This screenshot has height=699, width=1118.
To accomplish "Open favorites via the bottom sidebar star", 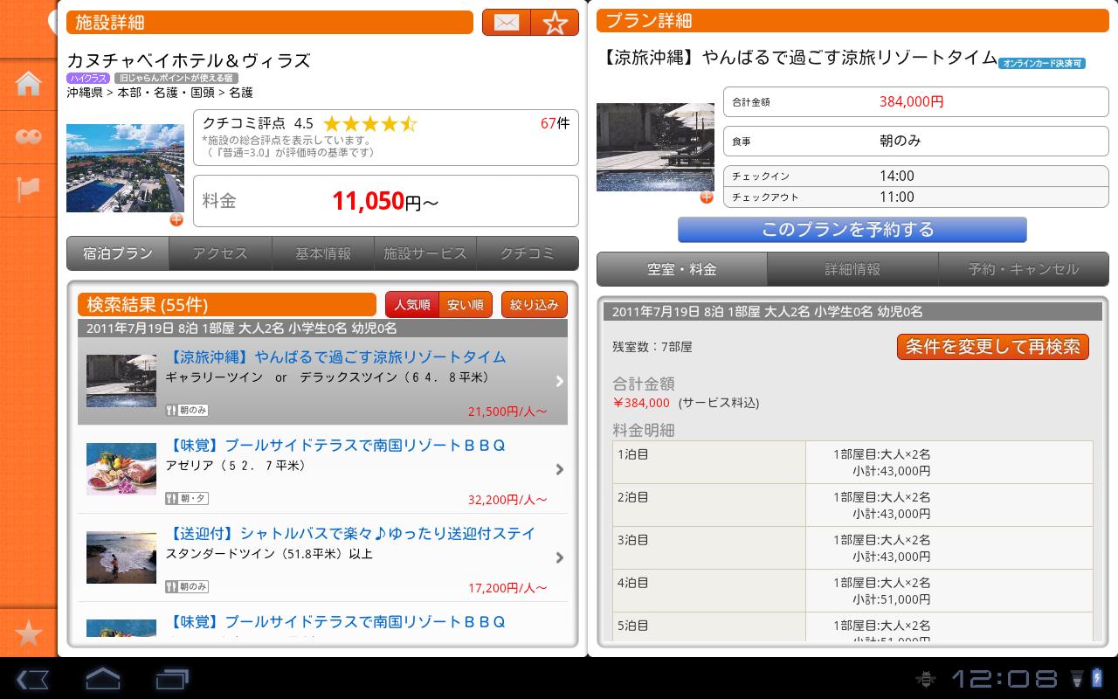I will [29, 633].
